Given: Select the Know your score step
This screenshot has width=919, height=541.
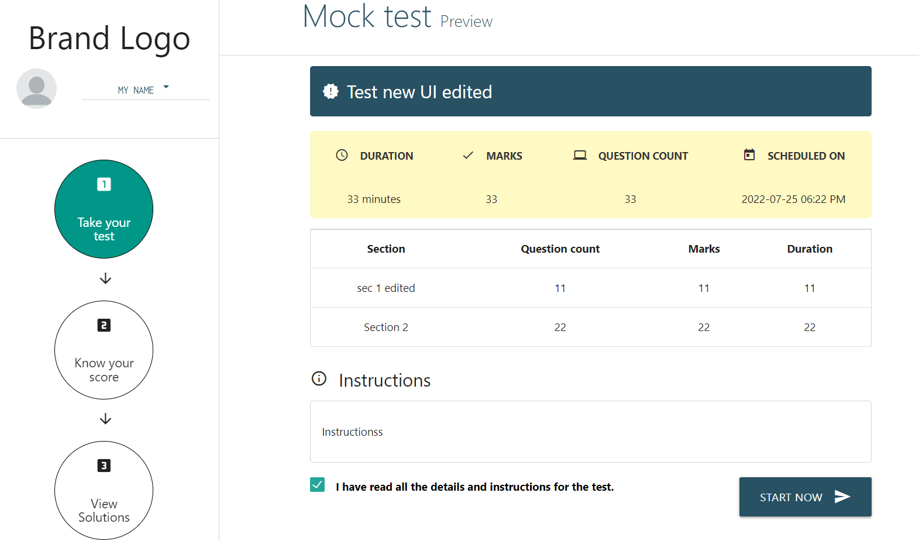Looking at the screenshot, I should [104, 350].
